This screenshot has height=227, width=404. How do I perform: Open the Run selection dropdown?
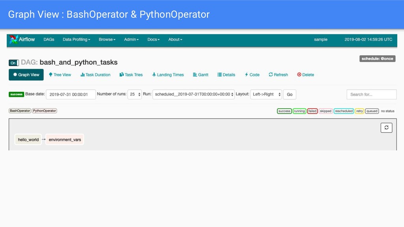click(193, 95)
